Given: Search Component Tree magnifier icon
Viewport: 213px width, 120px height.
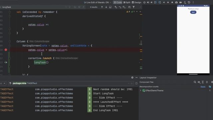Looking at the screenshot, I should click(x=195, y=82).
